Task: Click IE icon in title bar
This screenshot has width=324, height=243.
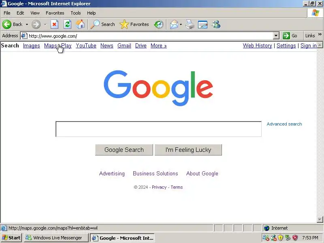Action: click(4, 4)
